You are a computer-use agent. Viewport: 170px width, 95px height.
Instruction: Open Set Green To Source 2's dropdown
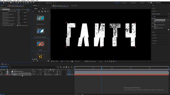point(23,17)
